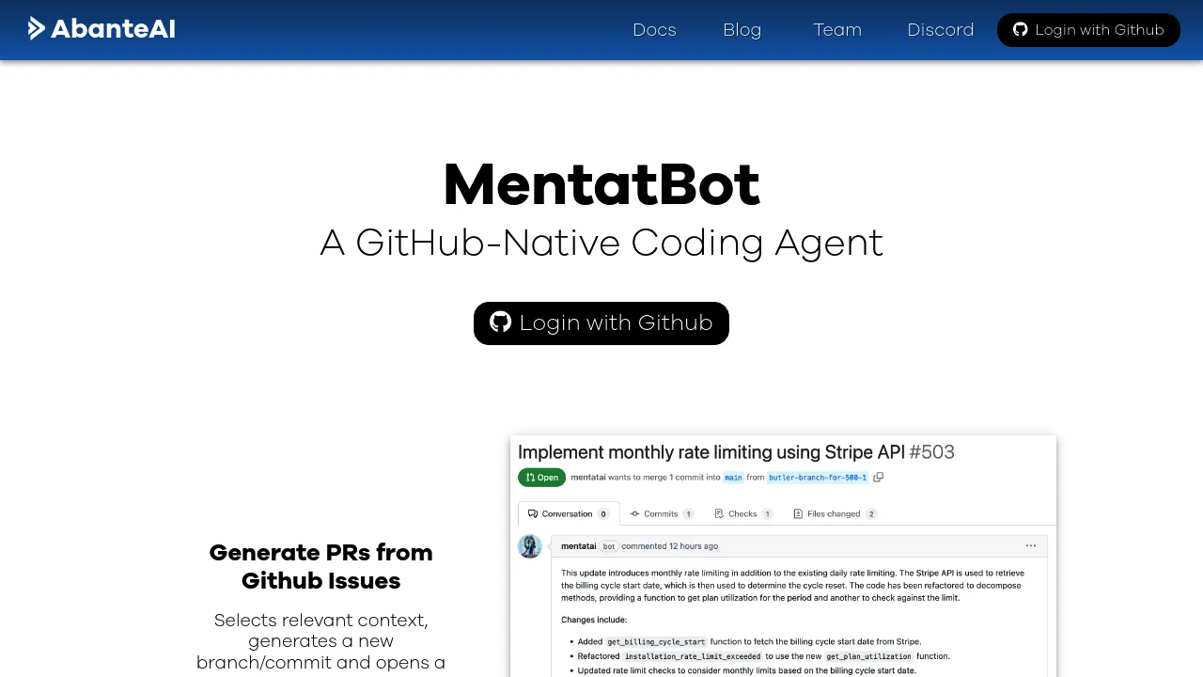This screenshot has height=677, width=1203.
Task: Click the 'Changes include:' text
Action: click(x=594, y=621)
